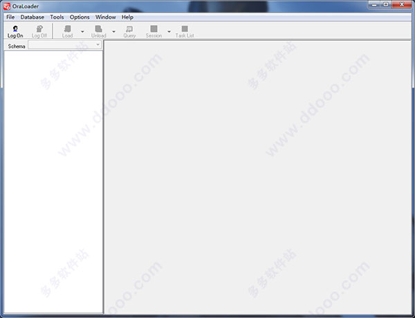Open the Unload dropdown arrow

[x=114, y=32]
